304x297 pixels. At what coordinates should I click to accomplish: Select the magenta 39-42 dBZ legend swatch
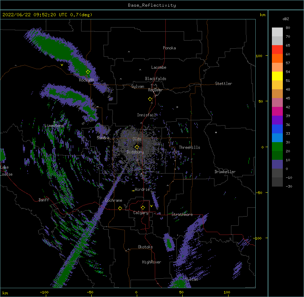pos(277,111)
